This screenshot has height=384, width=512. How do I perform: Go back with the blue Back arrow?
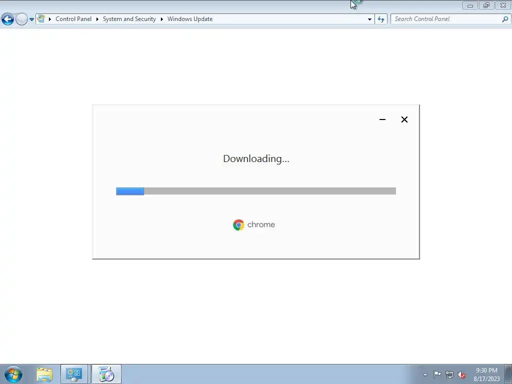click(x=7, y=19)
